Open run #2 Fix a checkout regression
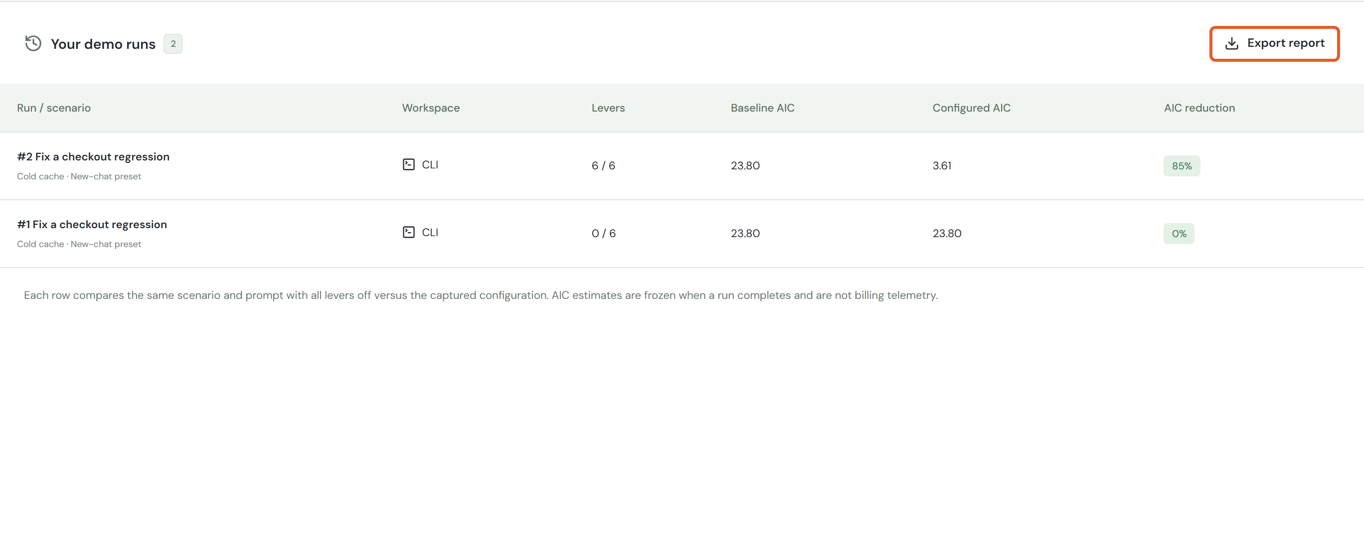Viewport: 1364px width, 539px height. (x=93, y=157)
